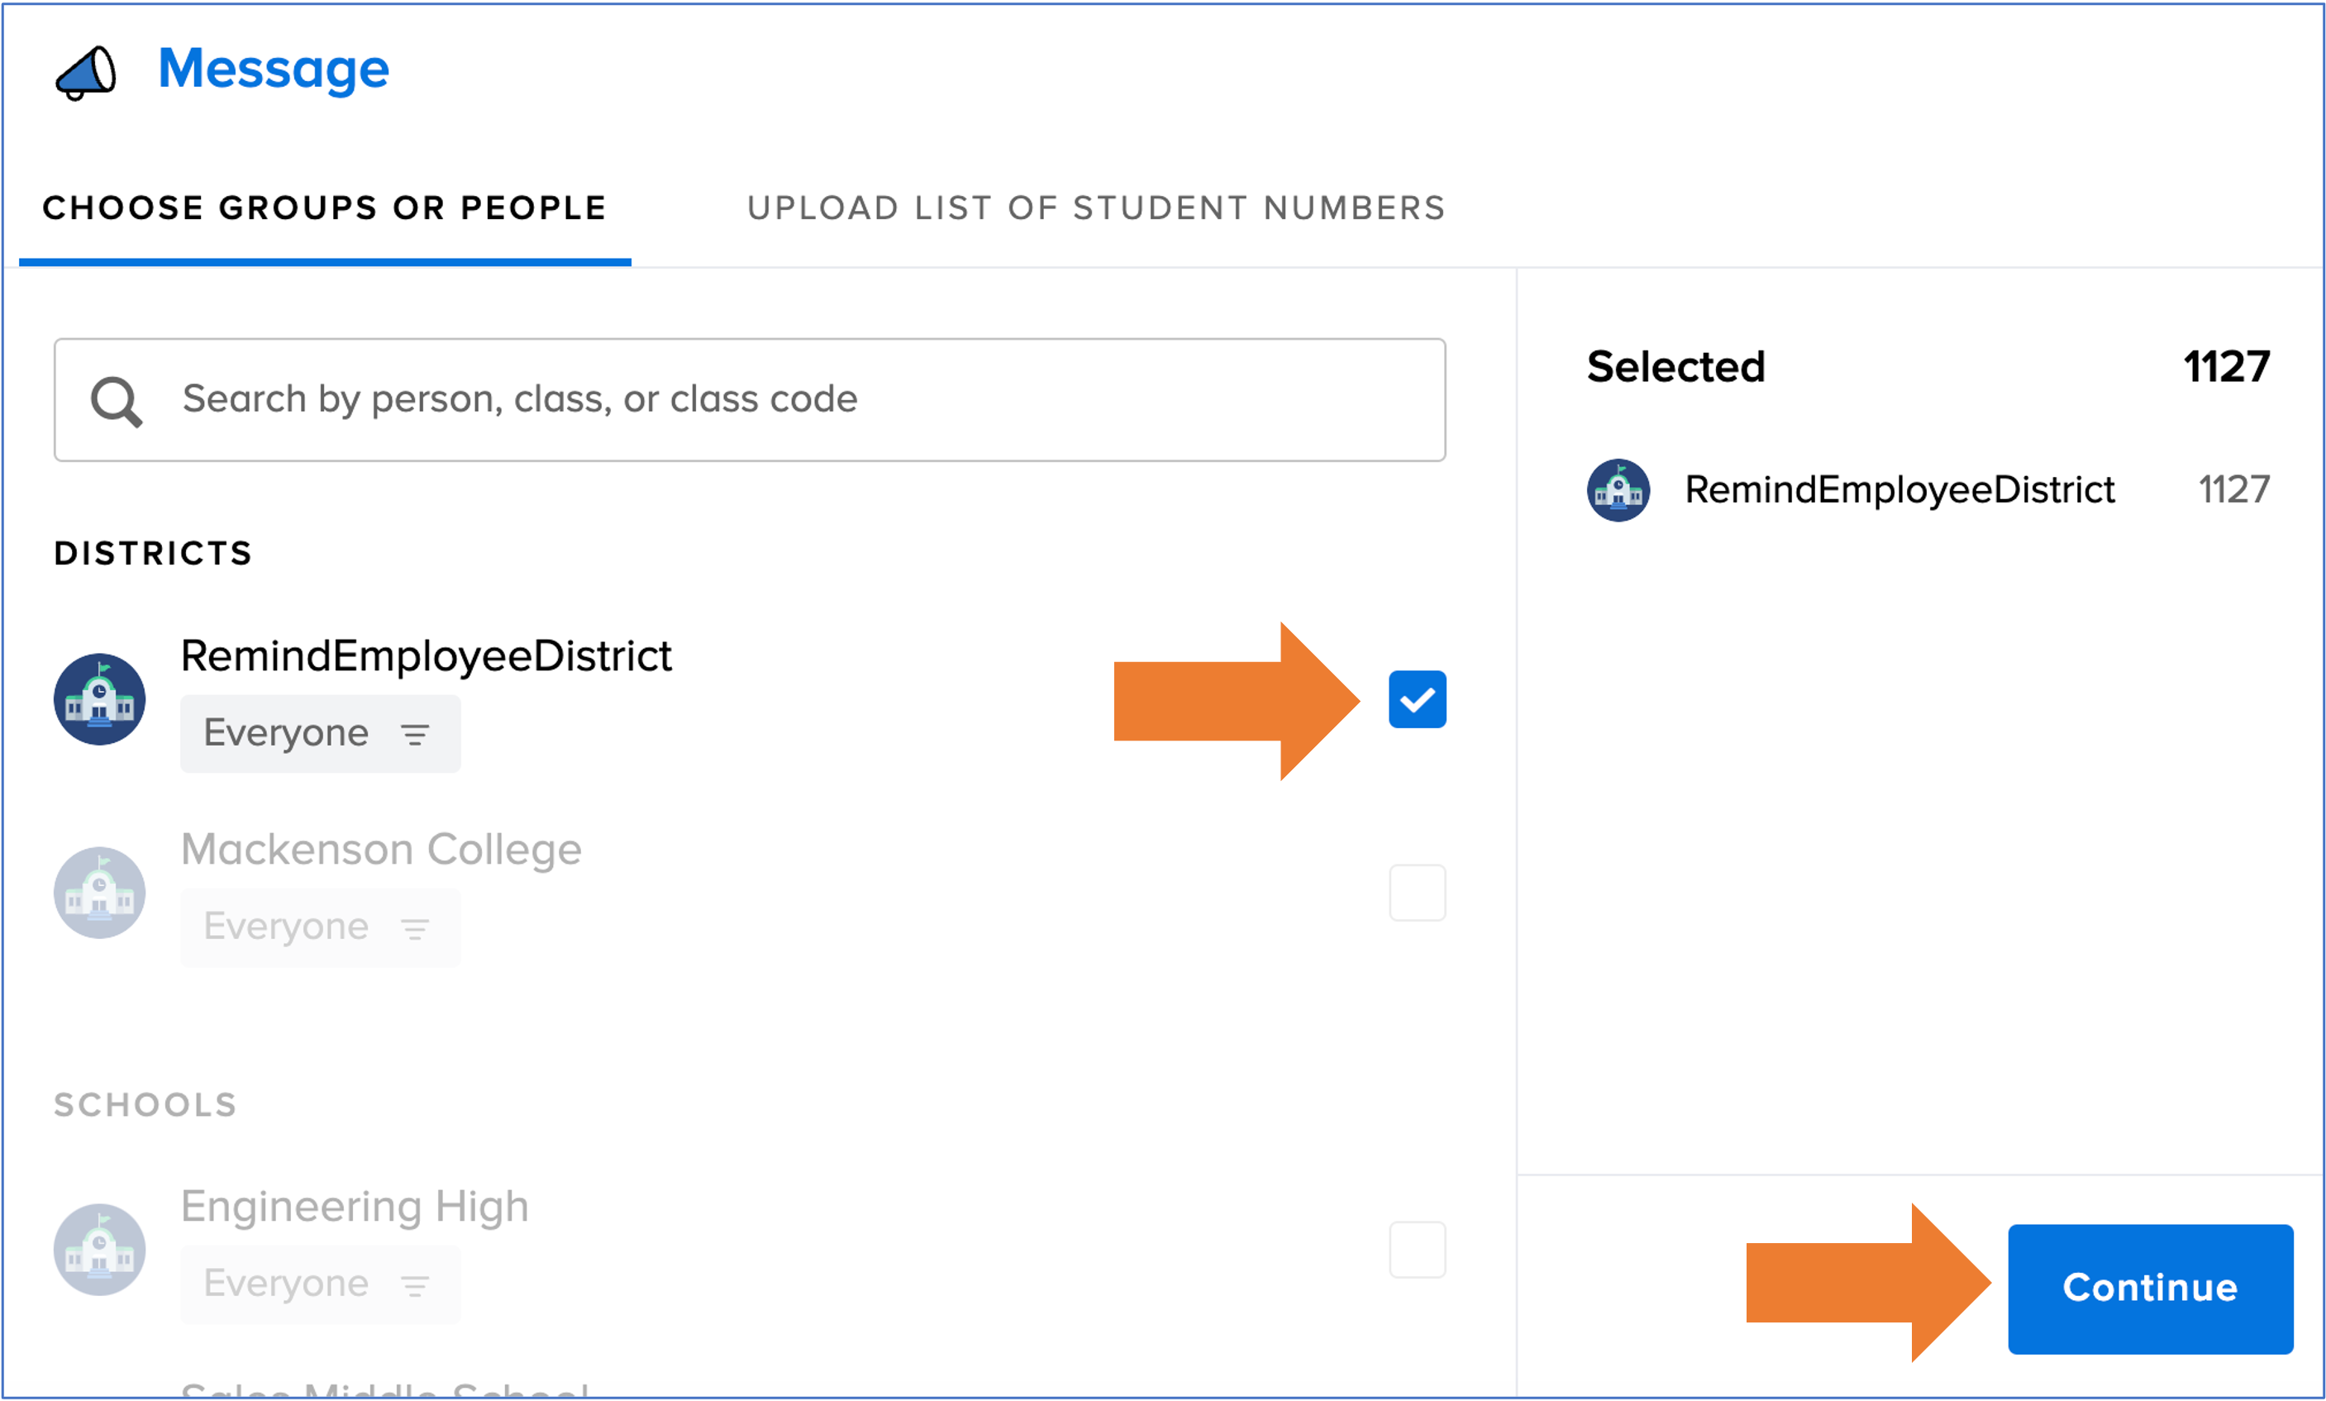Select the RemindEmployeeDistrict name in the Districts list
Image resolution: width=2326 pixels, height=1401 pixels.
point(426,656)
